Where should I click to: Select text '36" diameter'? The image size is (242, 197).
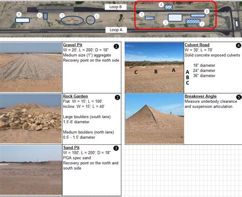[x=204, y=76]
